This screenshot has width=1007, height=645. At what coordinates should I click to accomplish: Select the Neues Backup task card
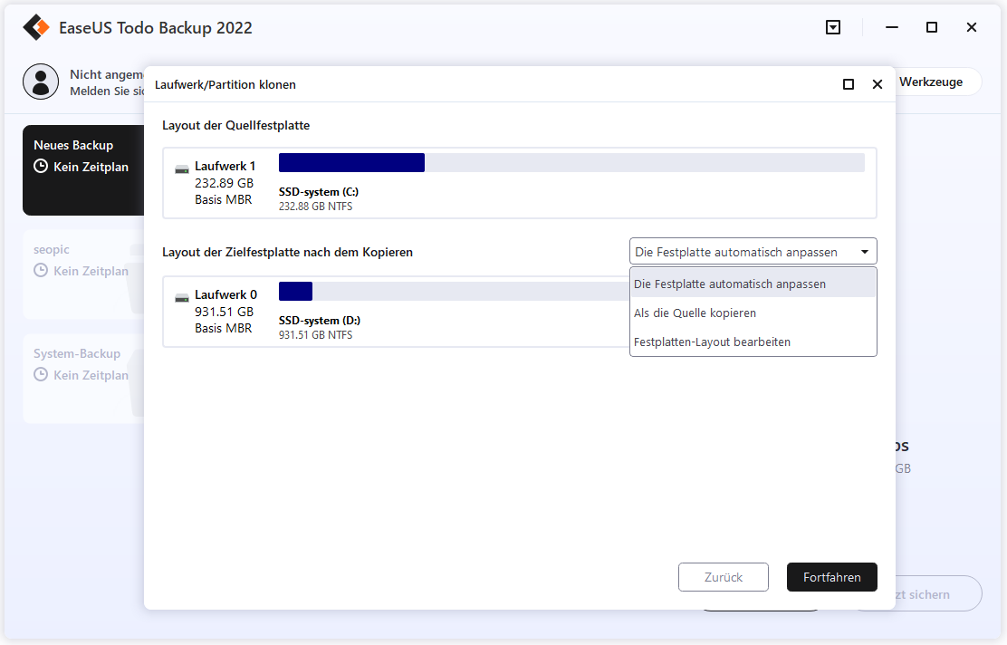pos(83,170)
